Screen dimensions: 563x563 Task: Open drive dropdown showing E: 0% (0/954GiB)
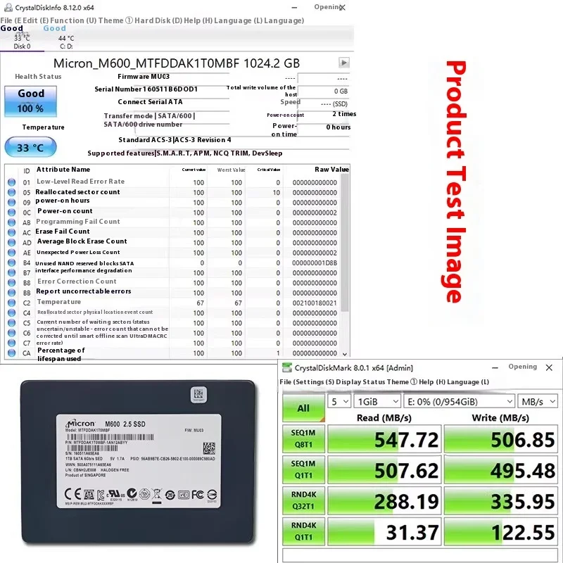[x=460, y=401]
